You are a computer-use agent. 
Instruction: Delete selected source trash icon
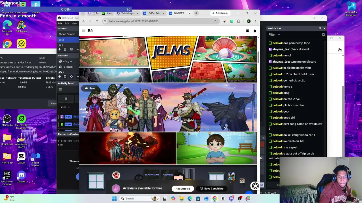pyautogui.click(x=65, y=77)
